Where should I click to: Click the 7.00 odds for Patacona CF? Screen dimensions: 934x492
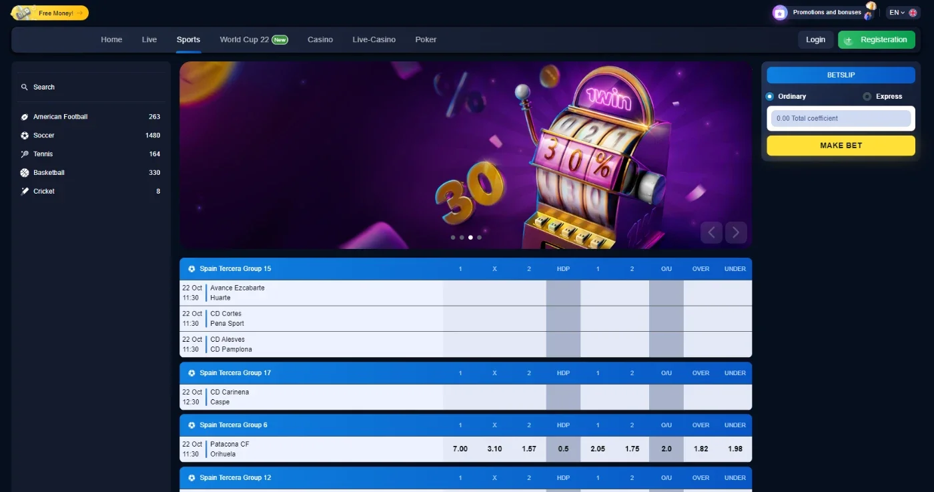pos(460,449)
